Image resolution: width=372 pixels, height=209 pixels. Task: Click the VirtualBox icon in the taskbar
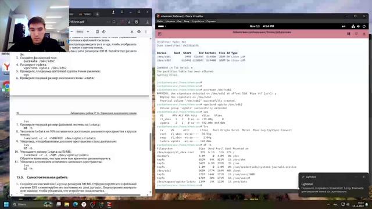click(x=109, y=204)
